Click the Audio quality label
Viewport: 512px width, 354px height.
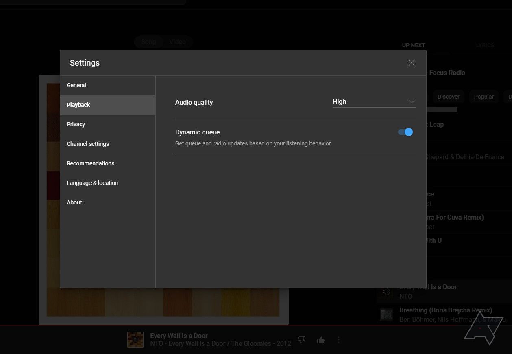[x=194, y=102]
